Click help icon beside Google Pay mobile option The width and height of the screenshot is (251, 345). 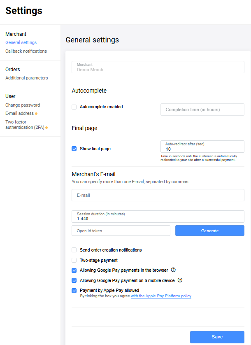180,280
